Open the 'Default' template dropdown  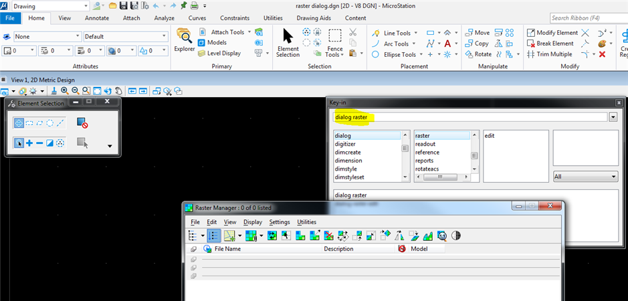pos(164,37)
